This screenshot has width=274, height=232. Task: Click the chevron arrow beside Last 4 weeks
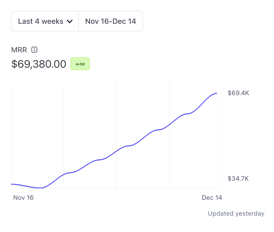[x=70, y=21]
